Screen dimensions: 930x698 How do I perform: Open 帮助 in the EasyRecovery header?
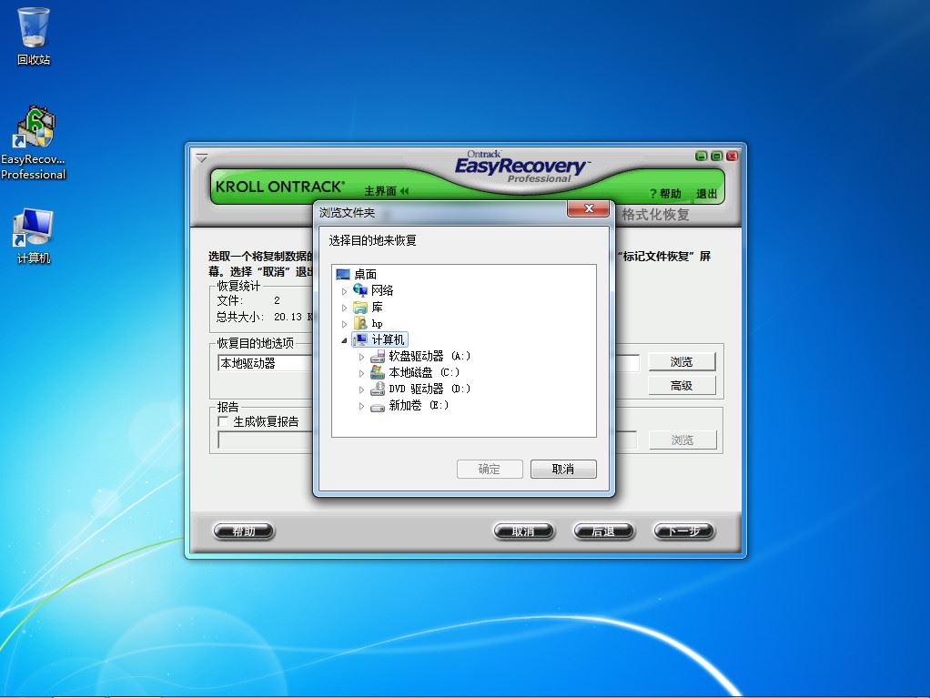tap(665, 193)
